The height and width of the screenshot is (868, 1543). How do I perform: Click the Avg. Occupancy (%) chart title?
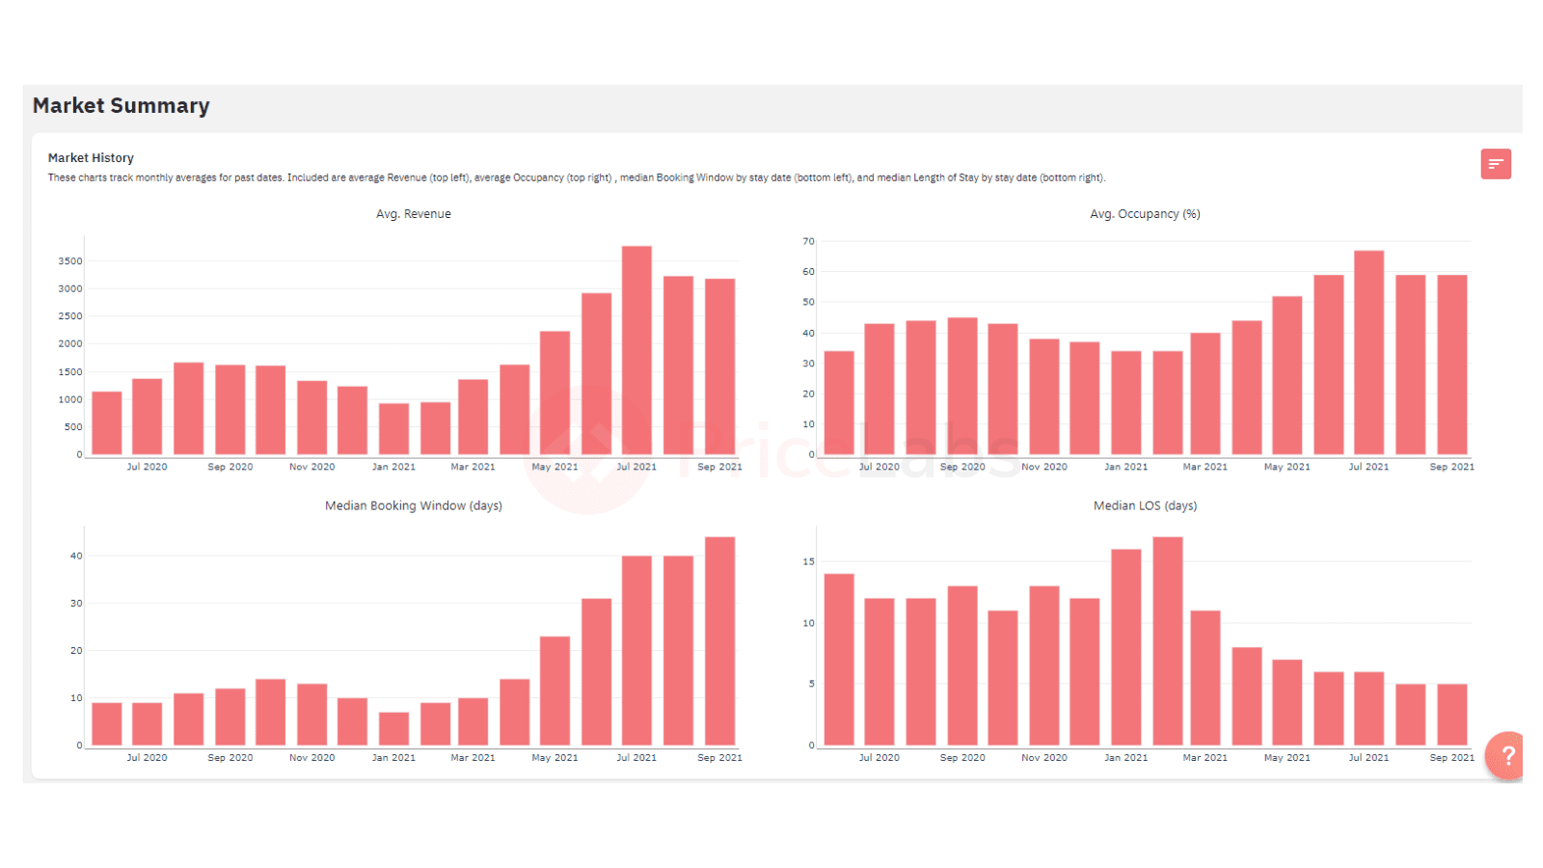[x=1145, y=214]
